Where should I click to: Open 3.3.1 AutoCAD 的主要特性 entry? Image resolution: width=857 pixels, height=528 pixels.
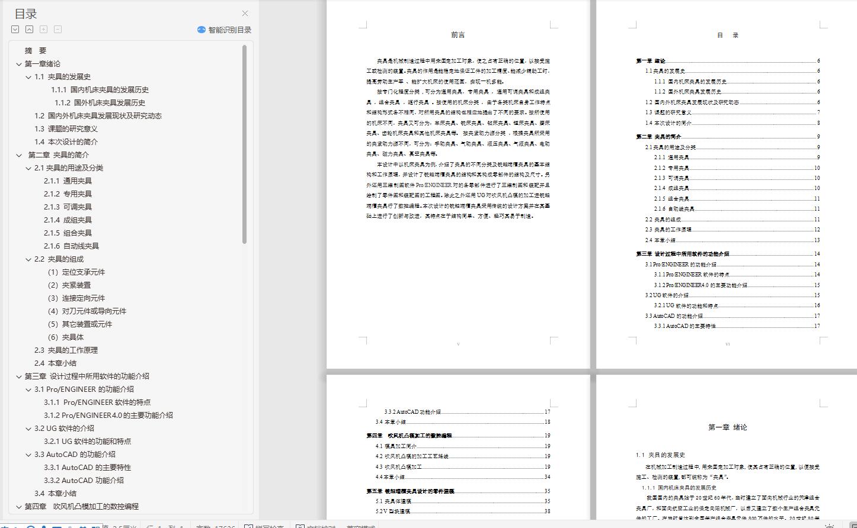(x=87, y=468)
